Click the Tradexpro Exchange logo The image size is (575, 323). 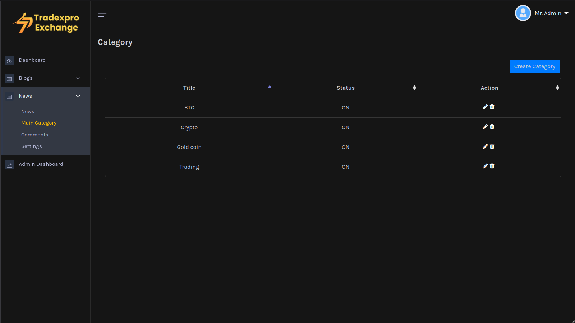[46, 23]
